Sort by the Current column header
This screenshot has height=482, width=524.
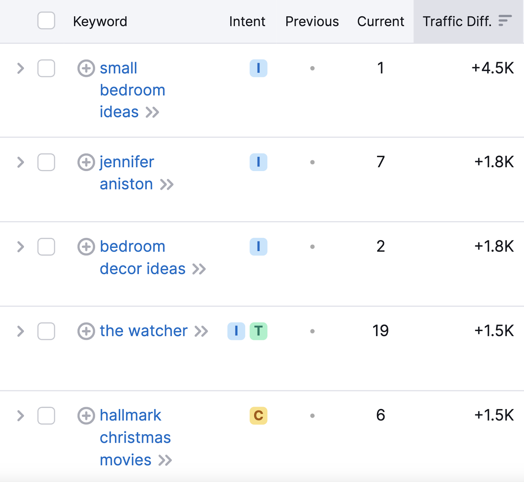pyautogui.click(x=381, y=22)
